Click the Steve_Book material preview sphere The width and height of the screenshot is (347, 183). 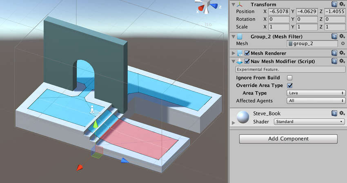pyautogui.click(x=244, y=117)
